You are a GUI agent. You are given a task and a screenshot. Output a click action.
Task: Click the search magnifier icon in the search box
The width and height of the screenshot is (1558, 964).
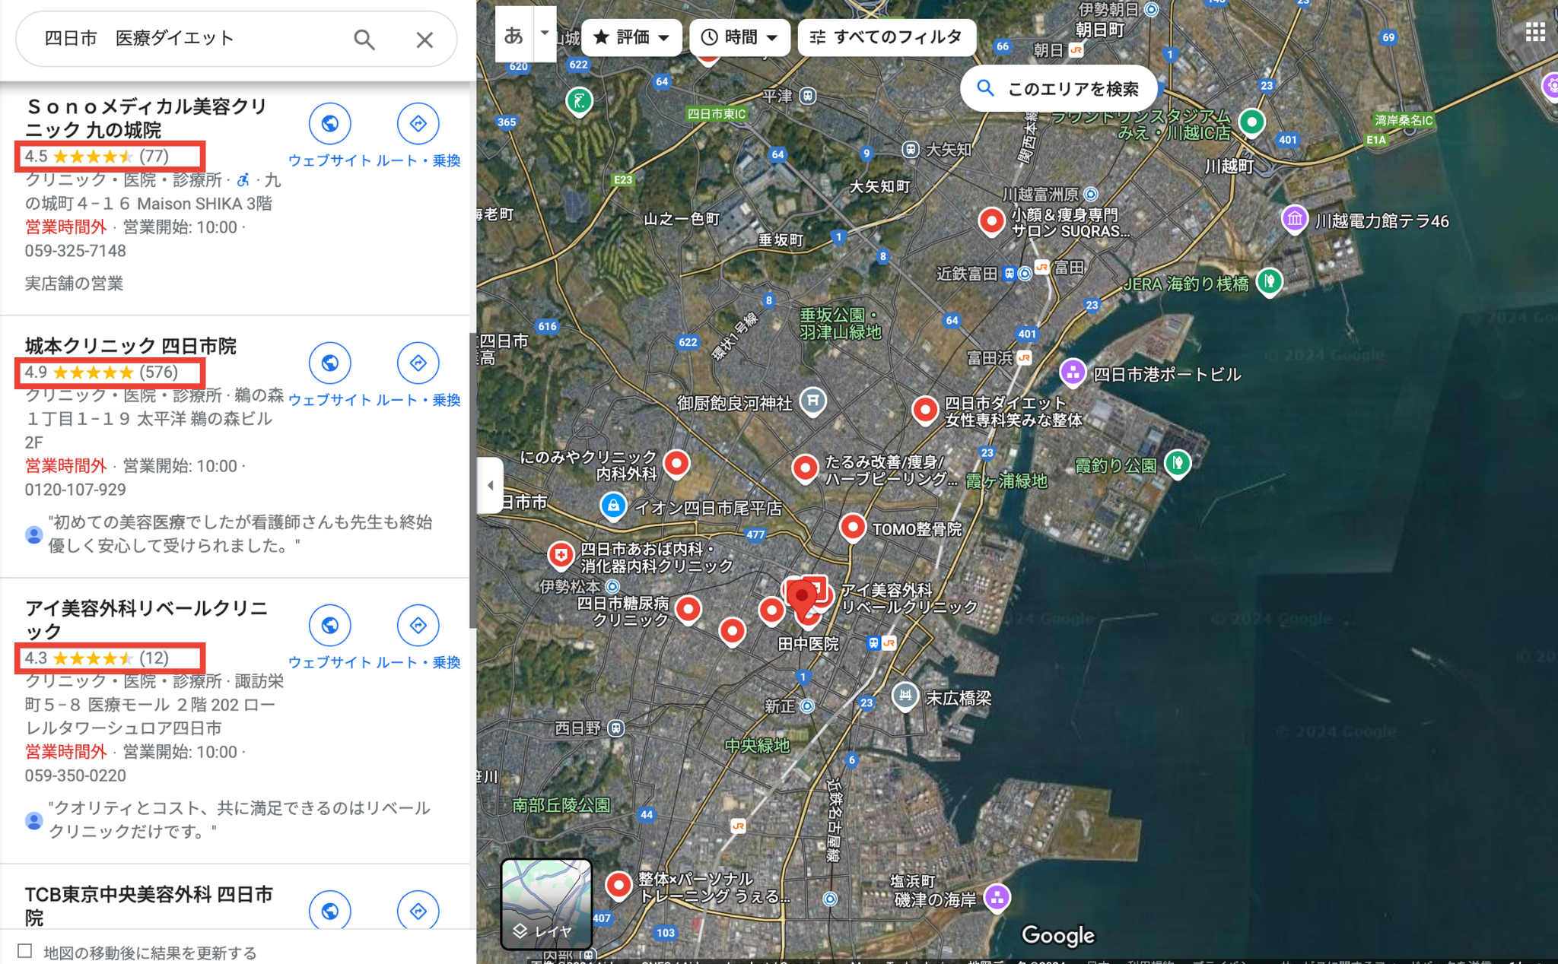[x=364, y=39]
